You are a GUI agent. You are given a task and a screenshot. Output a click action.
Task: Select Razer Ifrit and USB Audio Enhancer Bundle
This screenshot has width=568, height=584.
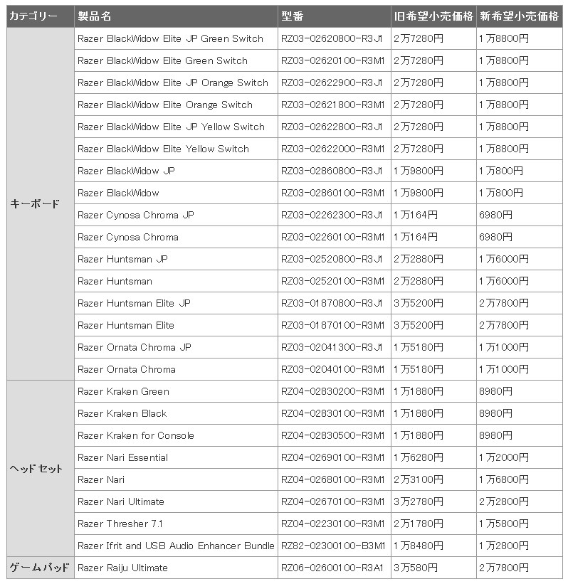[x=176, y=546]
